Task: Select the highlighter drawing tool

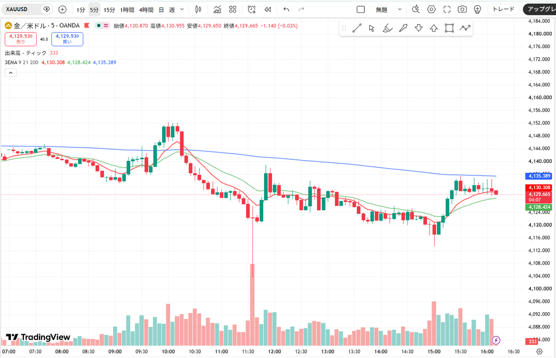Action: tap(387, 28)
